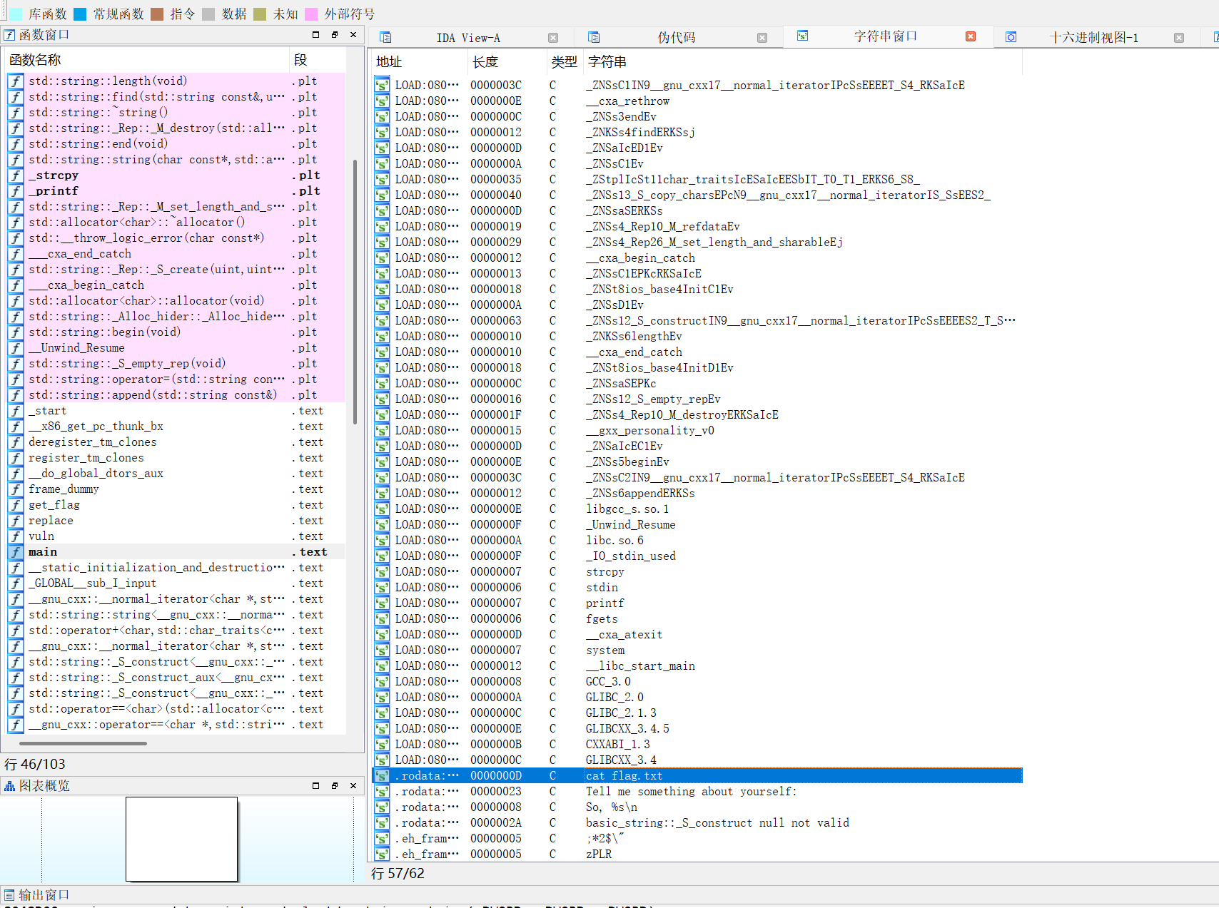Sort strings by length column header
This screenshot has height=908, width=1219.
(485, 62)
